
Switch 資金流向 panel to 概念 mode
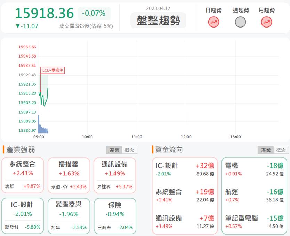[x=281, y=150]
